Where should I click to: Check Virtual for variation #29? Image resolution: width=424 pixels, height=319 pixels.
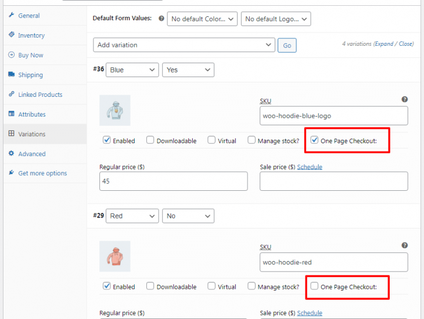tap(211, 286)
